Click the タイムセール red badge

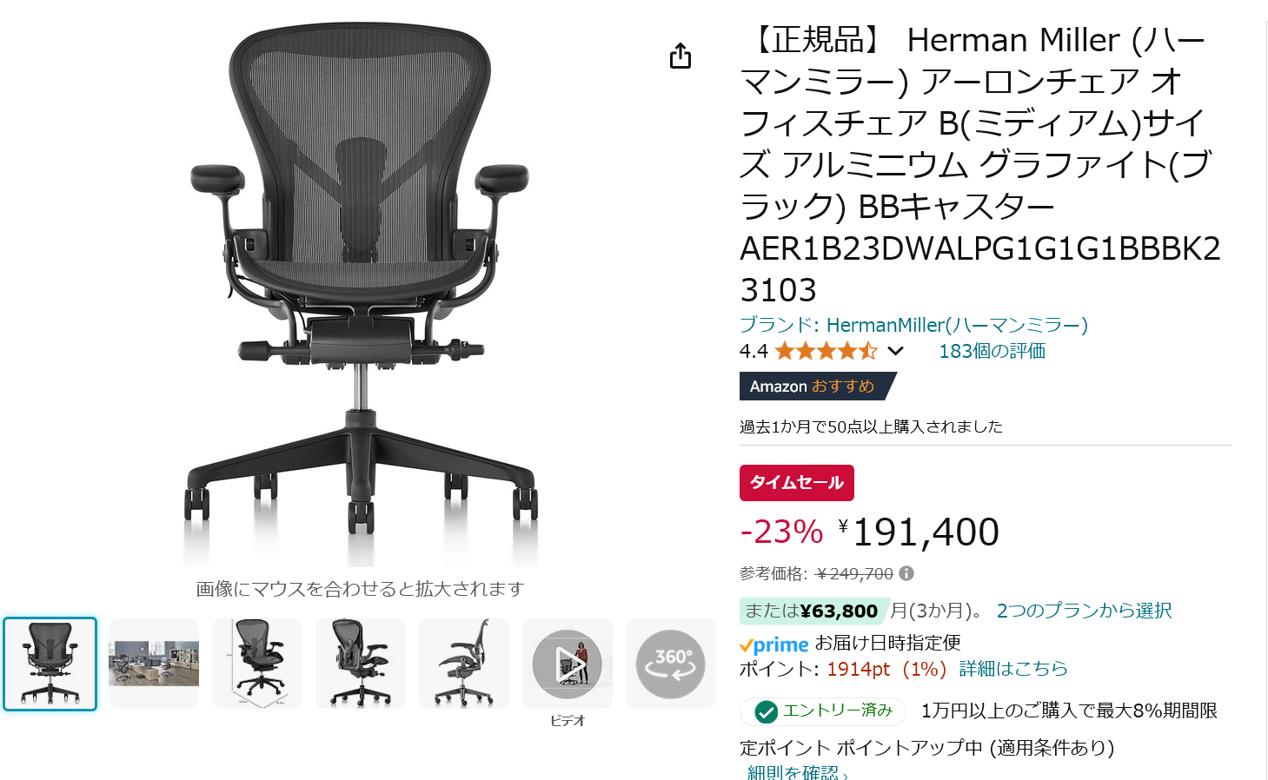pos(797,483)
